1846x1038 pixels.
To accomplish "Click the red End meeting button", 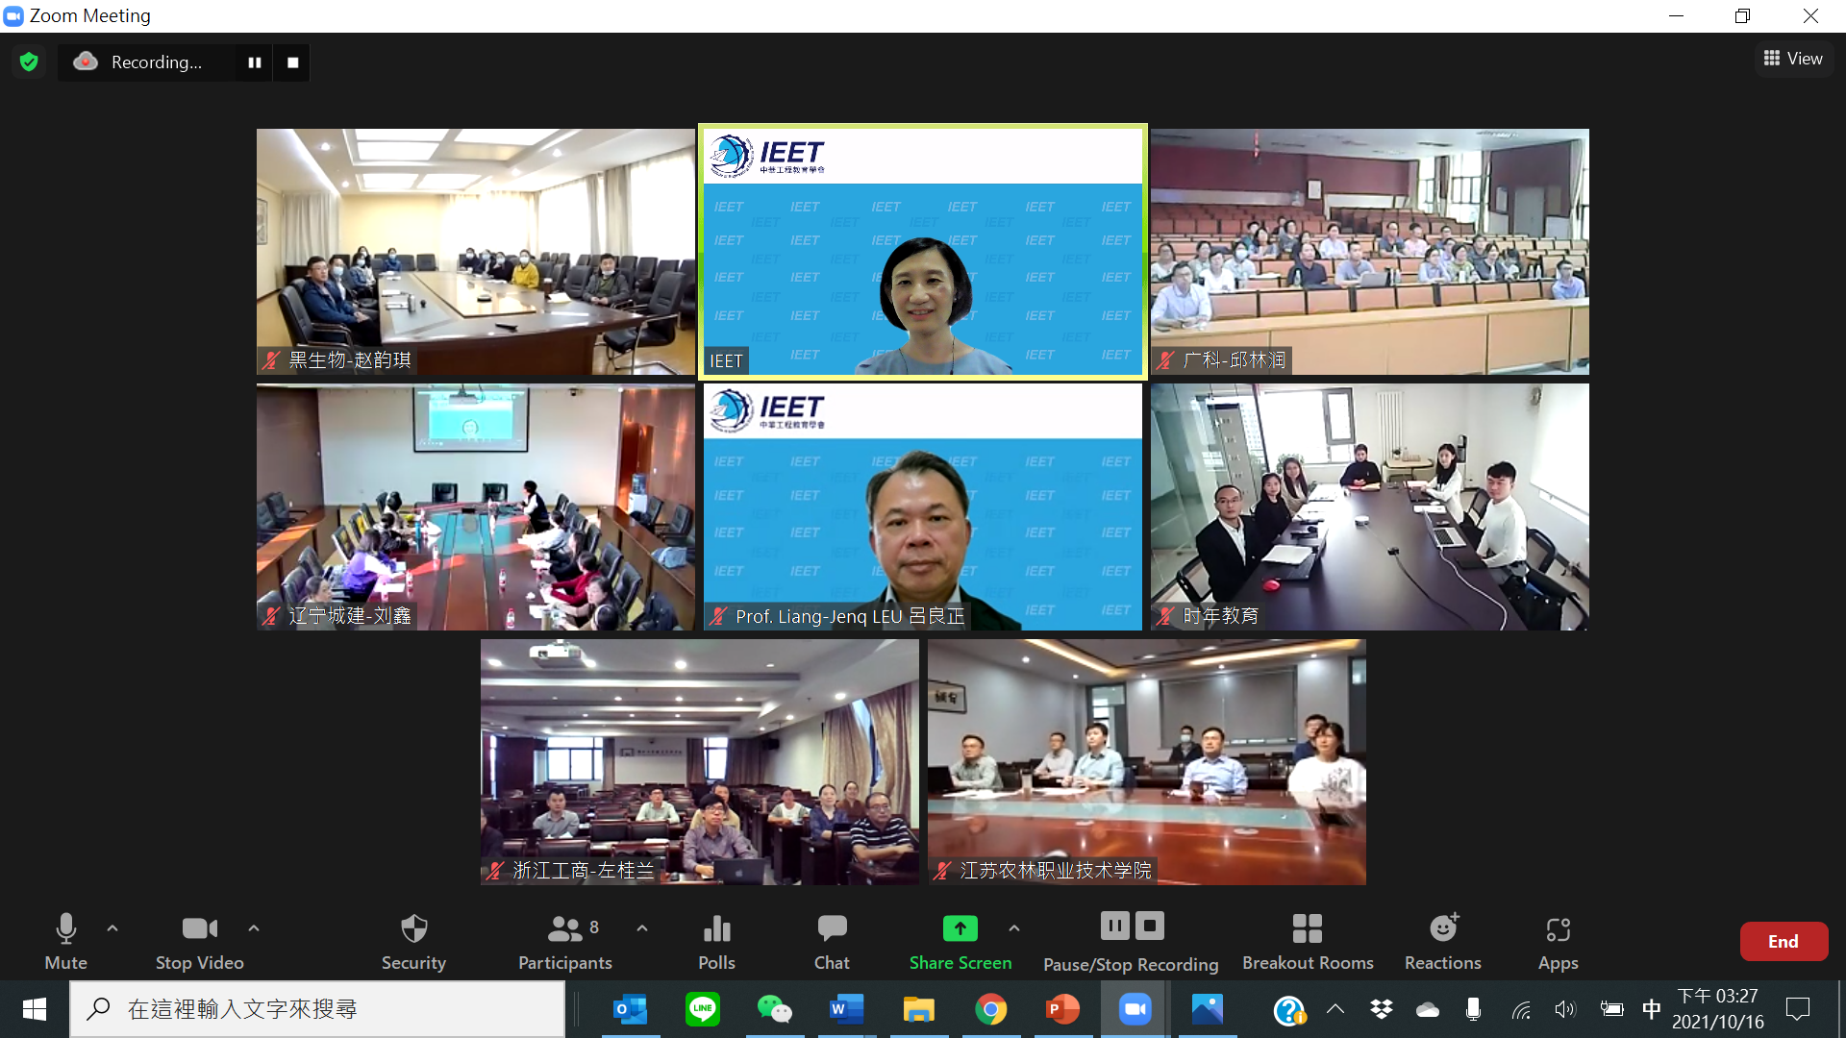I will click(x=1783, y=942).
